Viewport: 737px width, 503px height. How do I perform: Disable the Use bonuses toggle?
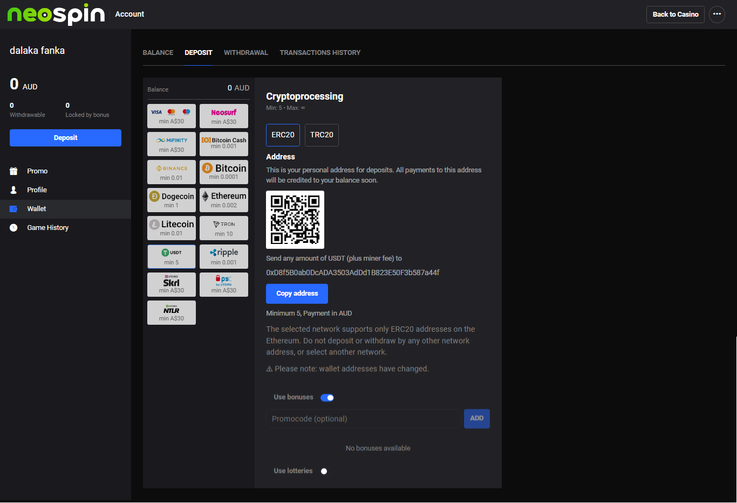pyautogui.click(x=327, y=398)
